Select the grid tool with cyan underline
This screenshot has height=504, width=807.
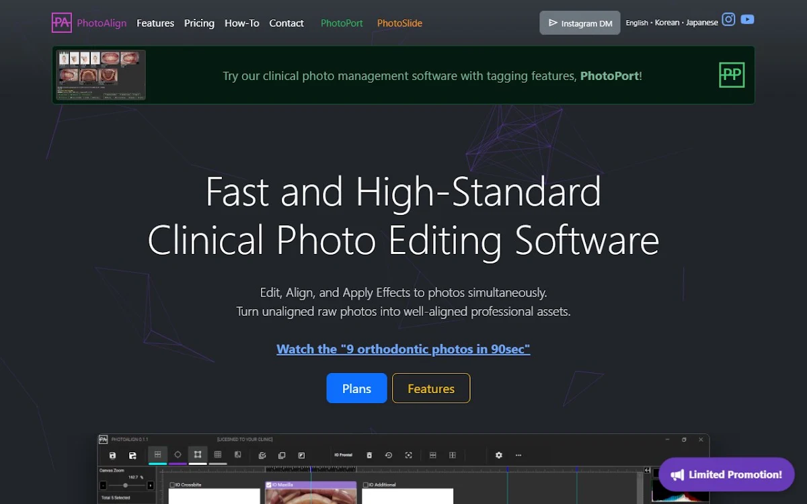click(157, 455)
